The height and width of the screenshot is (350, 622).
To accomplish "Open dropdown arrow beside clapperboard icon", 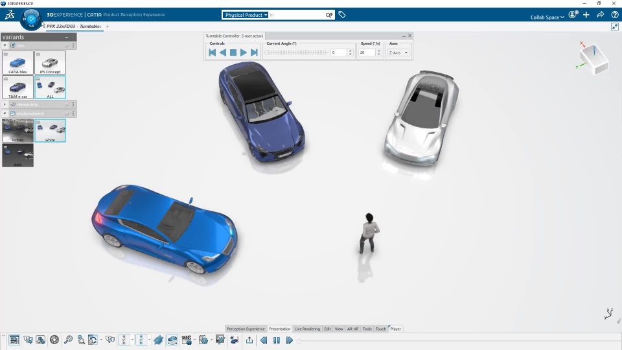I will [194, 340].
